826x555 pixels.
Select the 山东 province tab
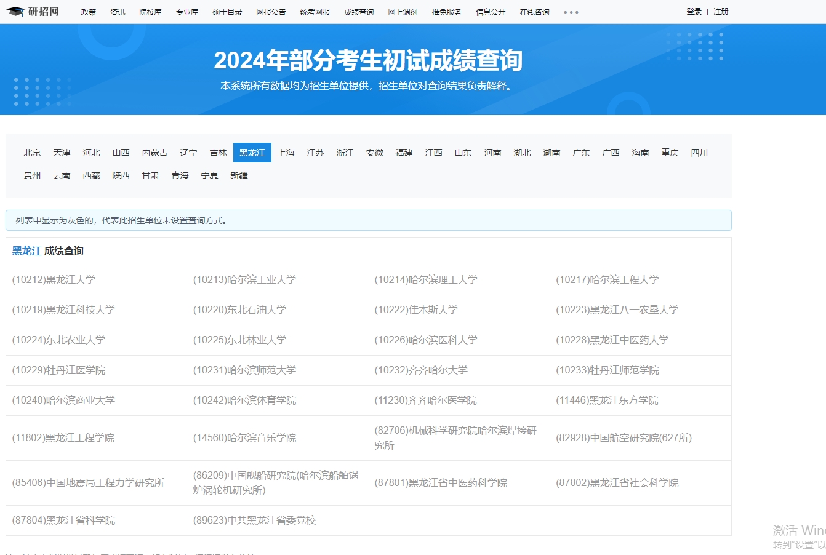point(463,153)
